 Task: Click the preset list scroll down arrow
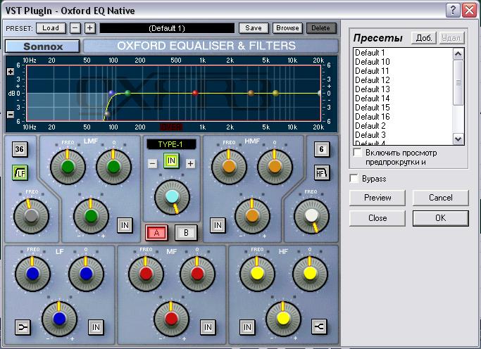(458, 139)
